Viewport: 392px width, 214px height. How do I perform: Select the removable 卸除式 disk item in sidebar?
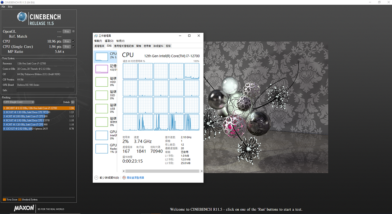pos(106,122)
